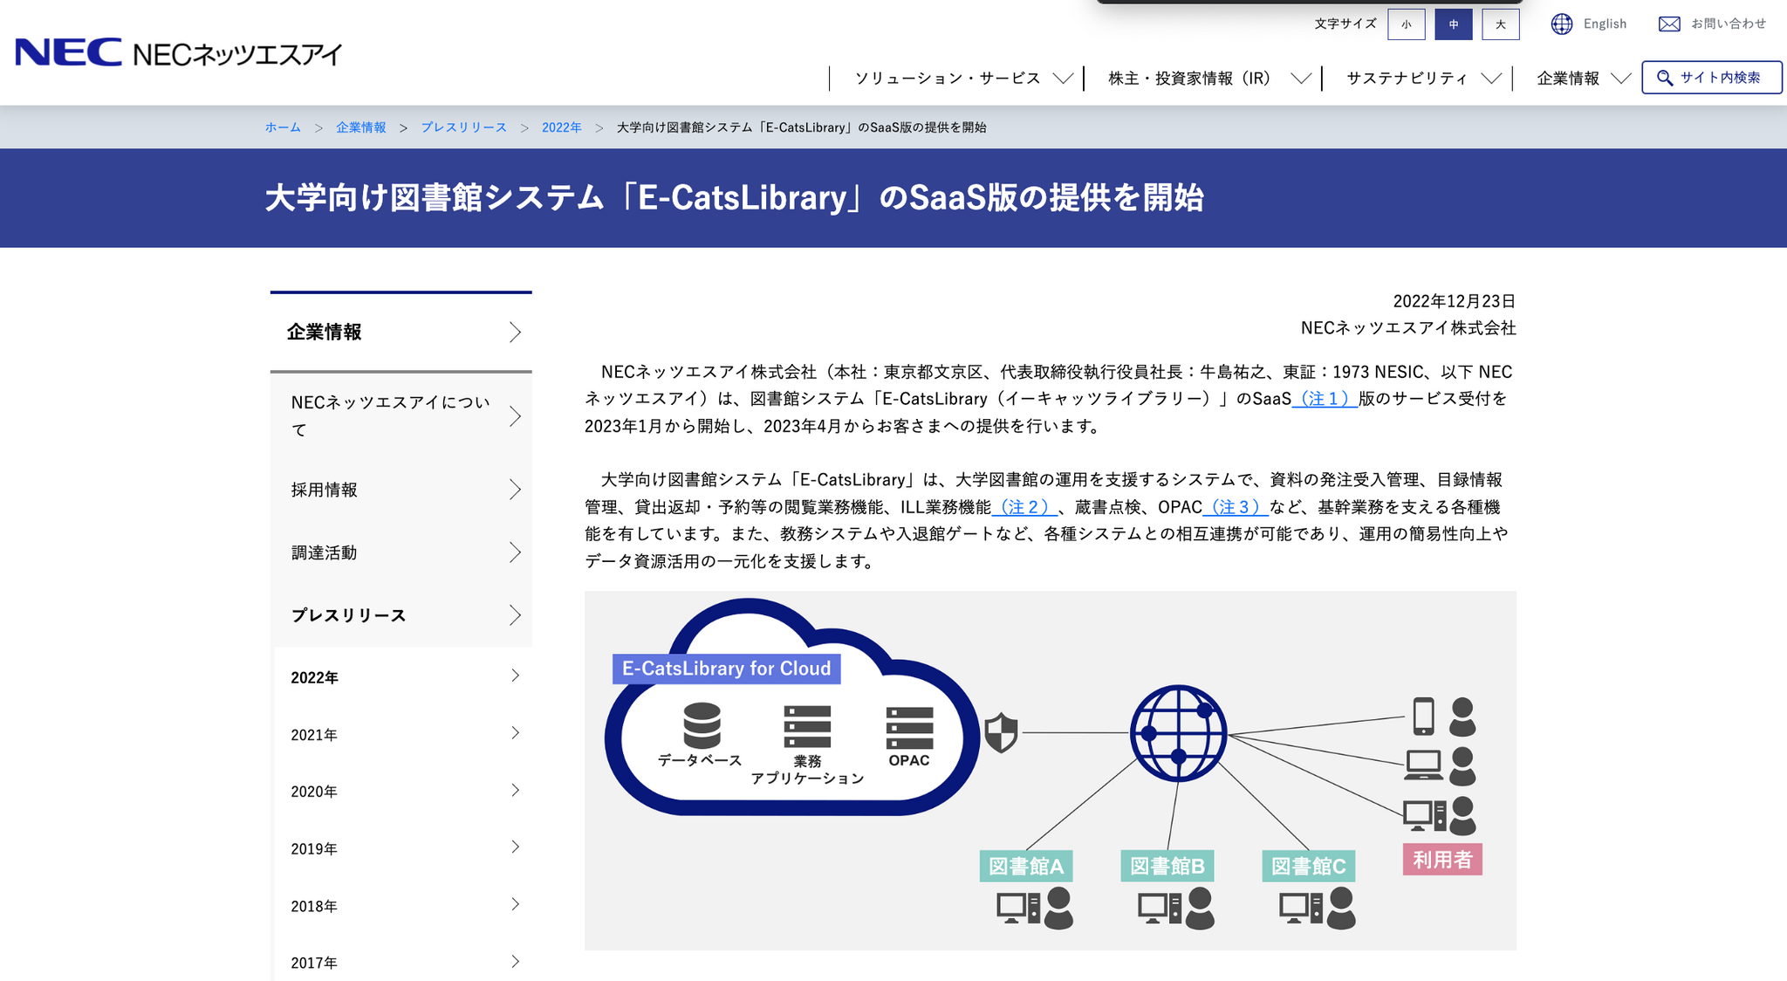Image resolution: width=1787 pixels, height=981 pixels.
Task: Click the E-CatsLibrary for Cloud diagram image
Action: point(1051,771)
